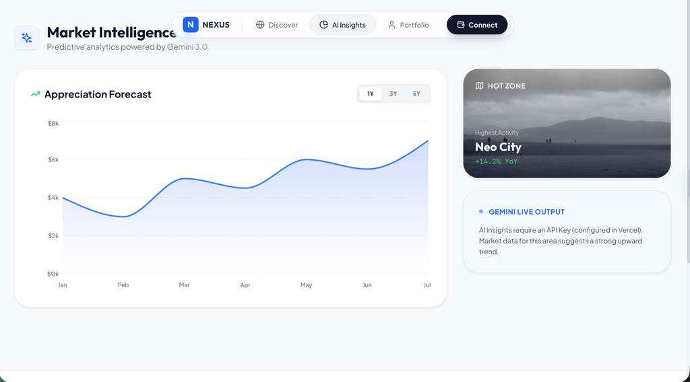This screenshot has height=382, width=690.
Task: Click the pie chart icon for AI Insights
Action: [x=323, y=25]
